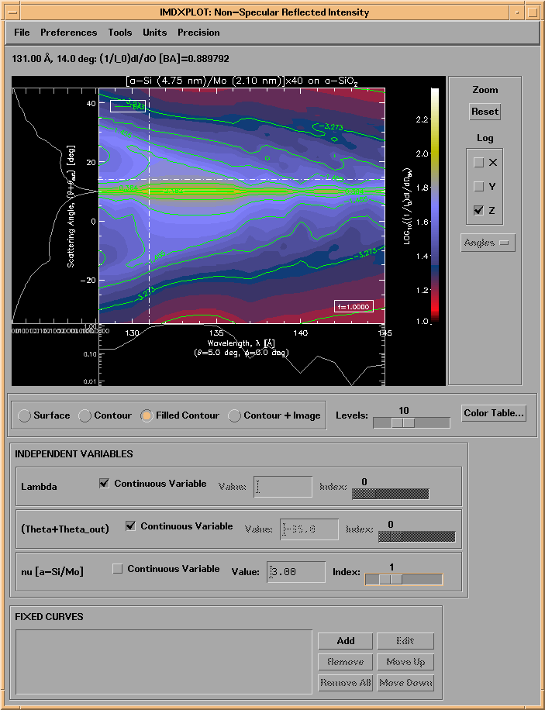This screenshot has width=545, height=710.
Task: Click the color bar legend scale
Action: point(435,205)
